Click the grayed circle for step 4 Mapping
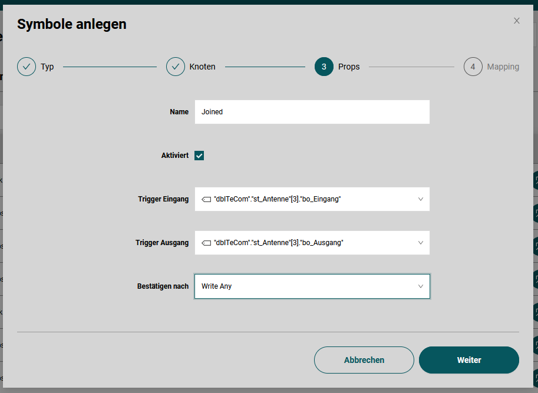Image resolution: width=538 pixels, height=393 pixels. [473, 67]
